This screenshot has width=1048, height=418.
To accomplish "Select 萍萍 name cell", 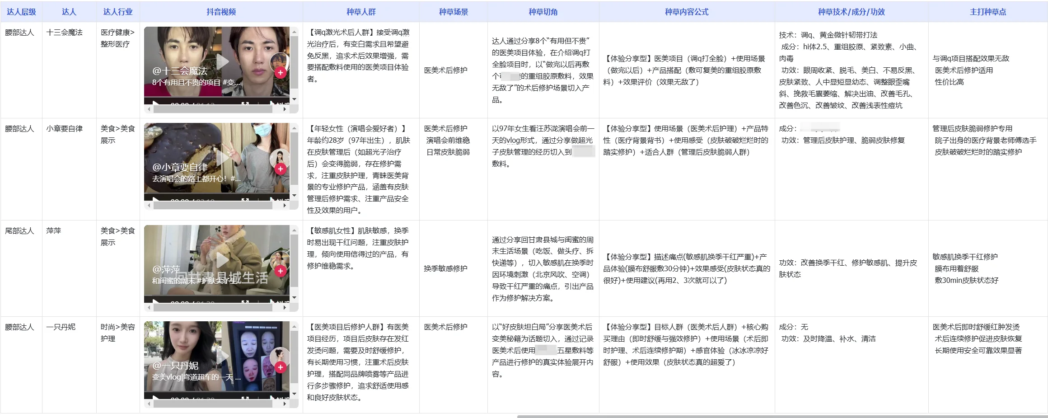I will (x=69, y=268).
